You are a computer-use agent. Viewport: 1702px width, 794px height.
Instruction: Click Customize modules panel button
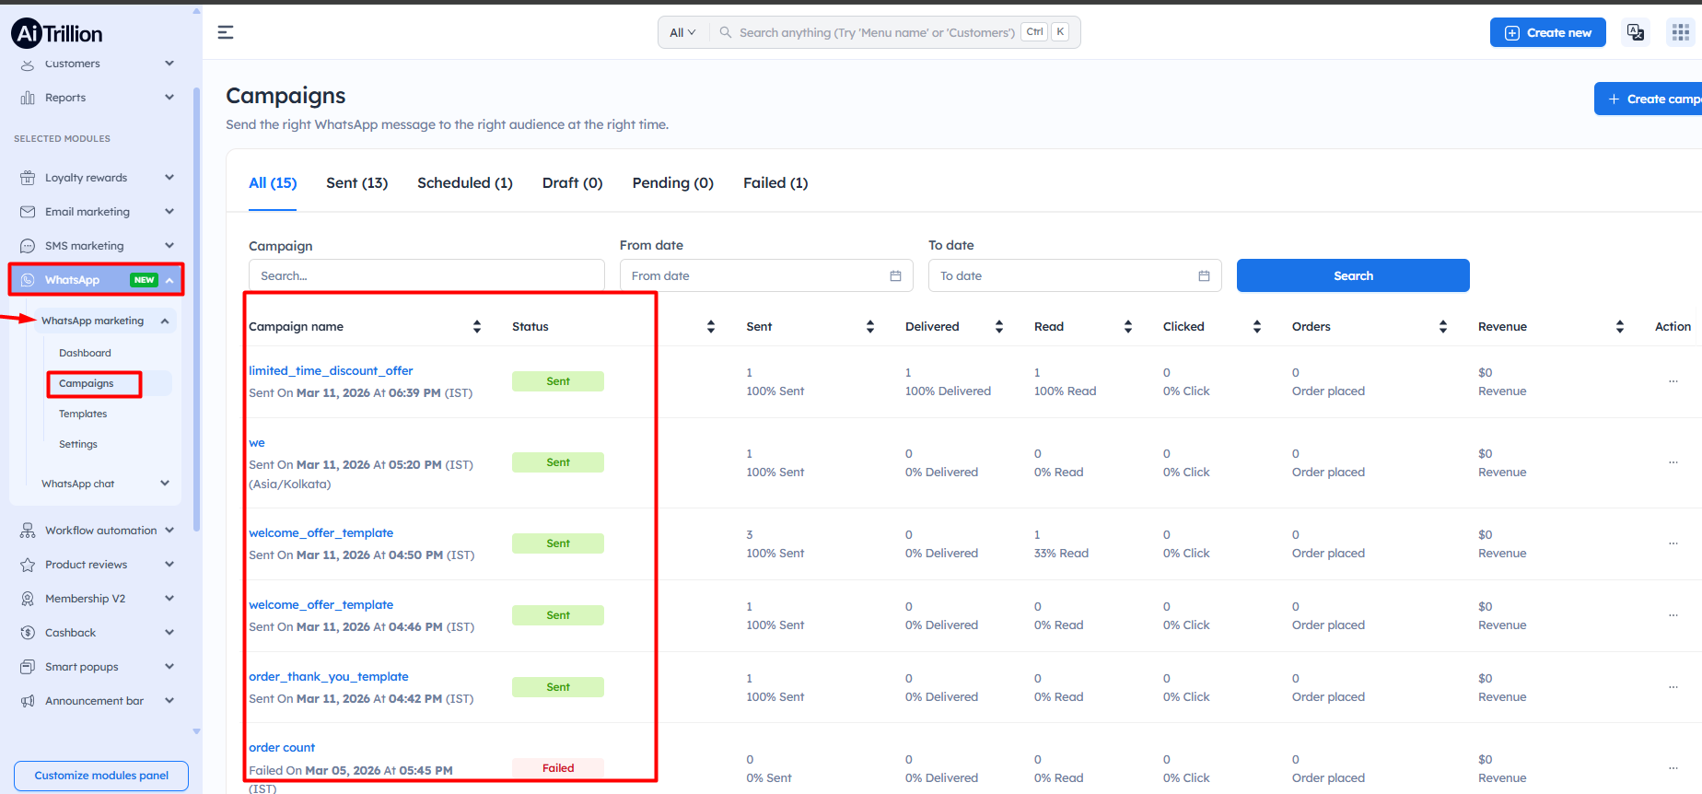pos(101,776)
